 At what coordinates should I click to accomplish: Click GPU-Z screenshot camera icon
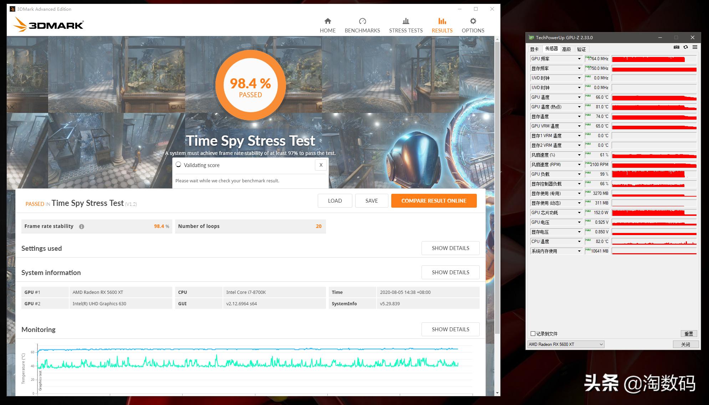point(676,47)
